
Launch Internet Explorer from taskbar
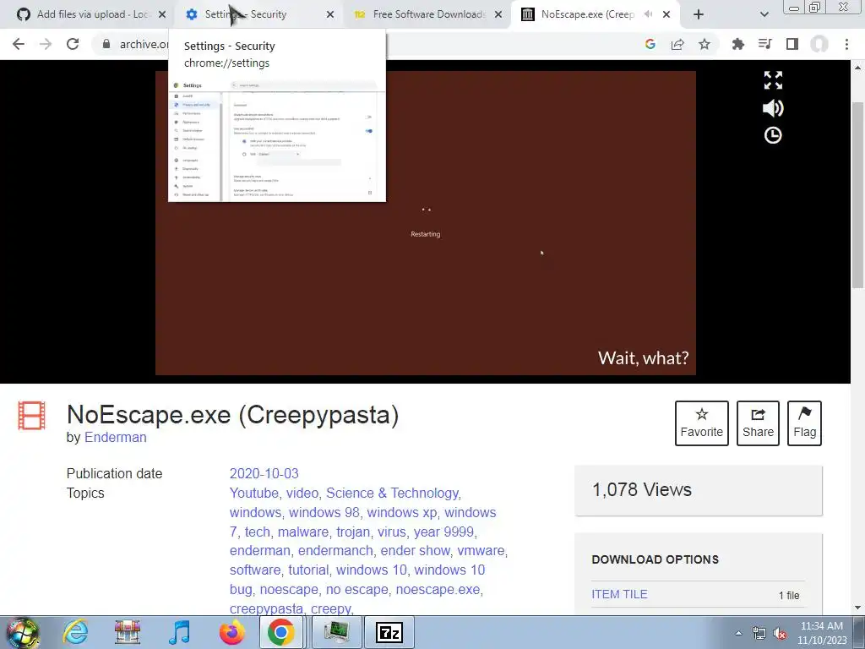pos(75,632)
